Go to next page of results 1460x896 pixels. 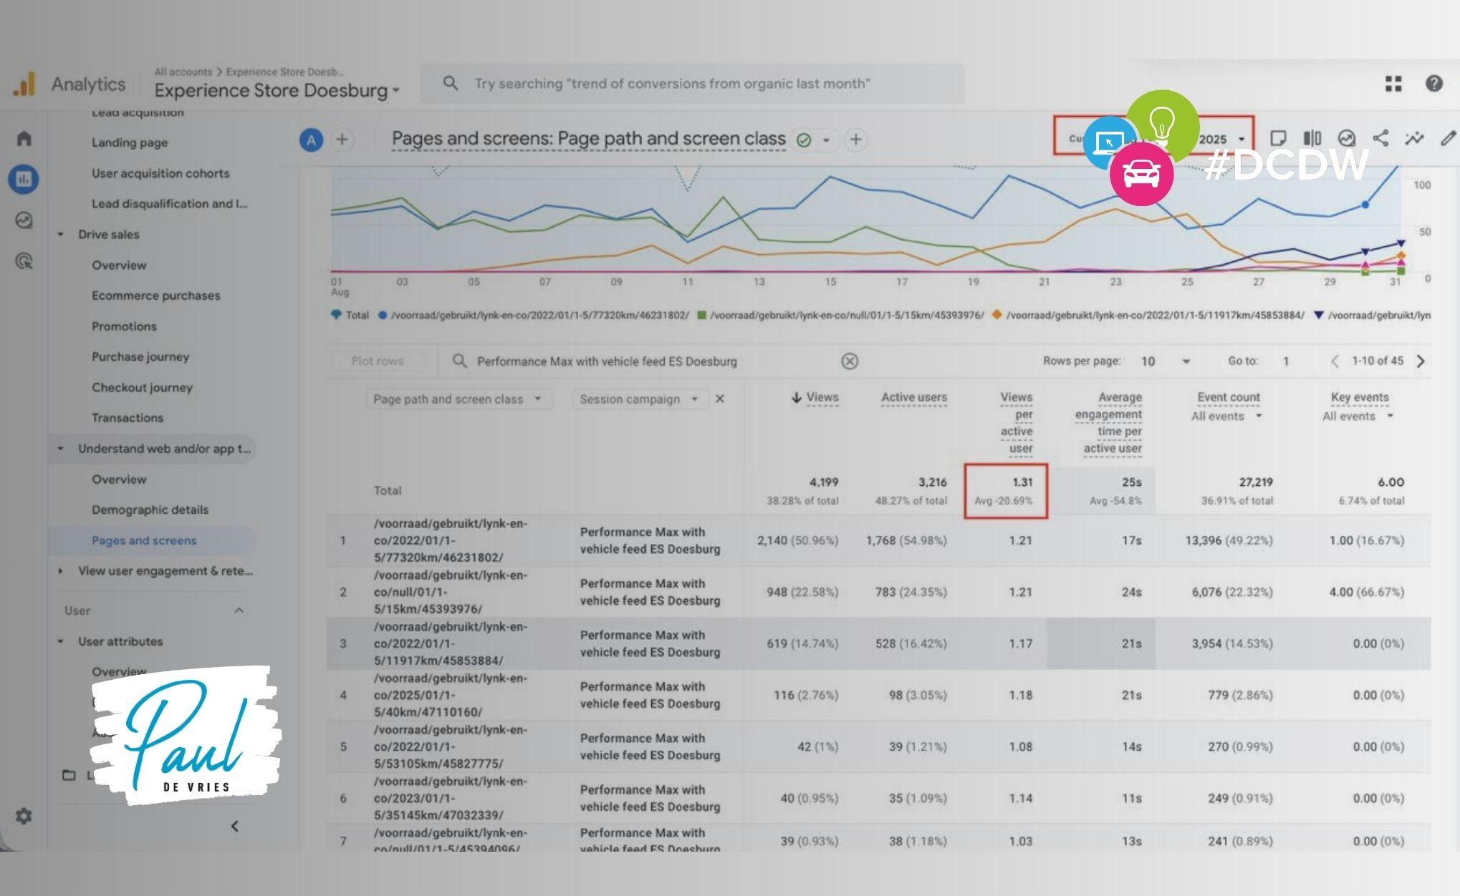tap(1421, 361)
